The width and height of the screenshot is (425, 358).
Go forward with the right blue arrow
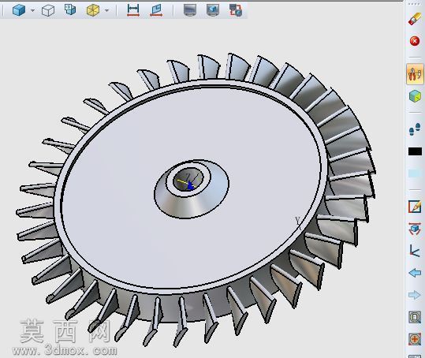point(415,295)
